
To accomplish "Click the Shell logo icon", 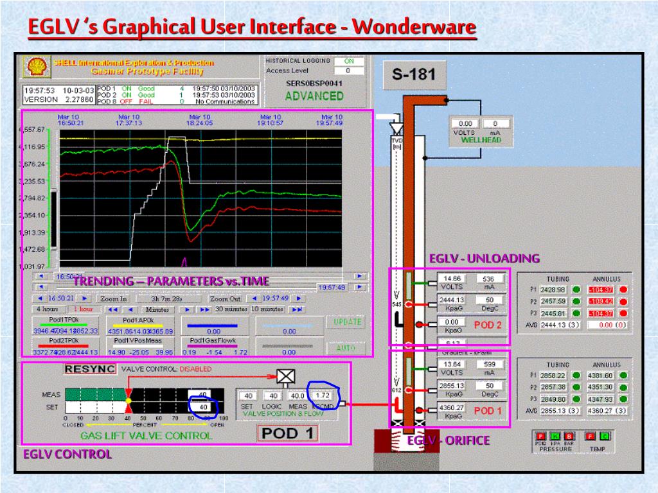I will (37, 67).
